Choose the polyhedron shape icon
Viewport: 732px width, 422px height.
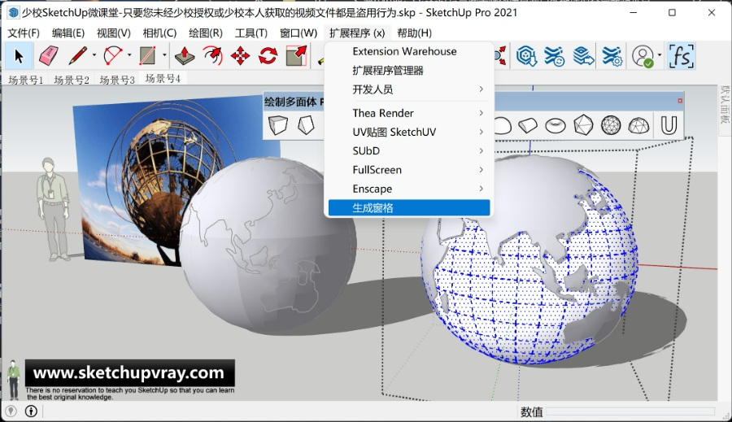click(583, 125)
